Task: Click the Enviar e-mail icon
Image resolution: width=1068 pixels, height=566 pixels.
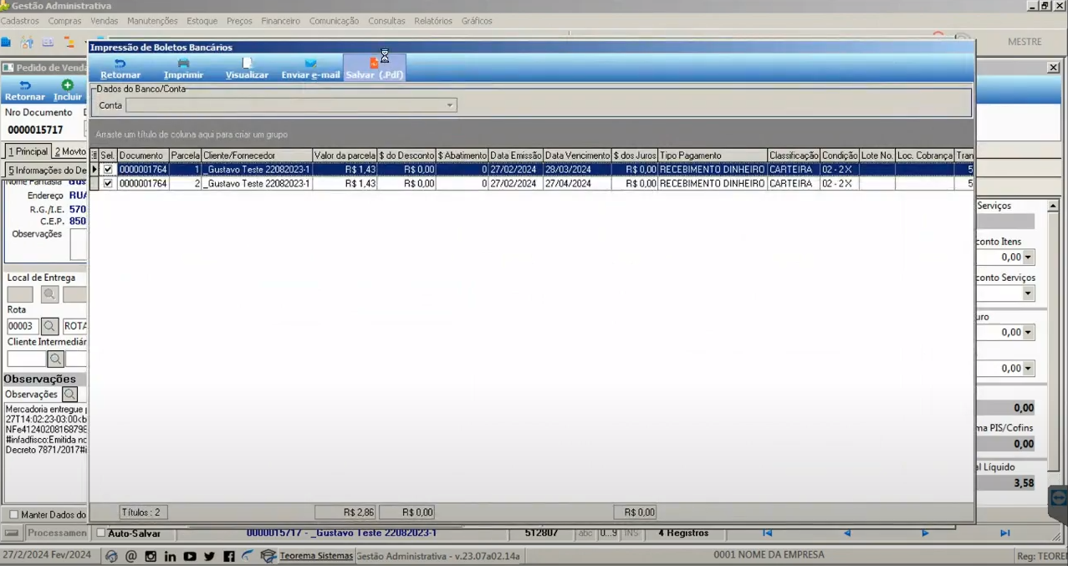Action: pyautogui.click(x=310, y=64)
